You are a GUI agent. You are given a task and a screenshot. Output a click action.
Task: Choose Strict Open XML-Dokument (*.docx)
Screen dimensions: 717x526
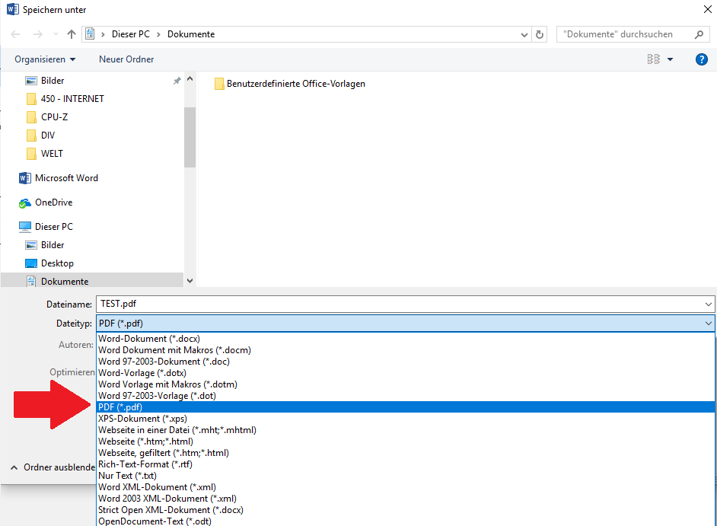(405, 510)
